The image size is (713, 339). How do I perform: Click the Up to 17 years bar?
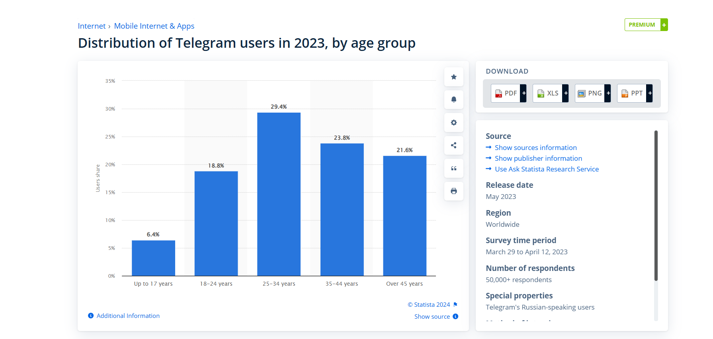pos(153,258)
